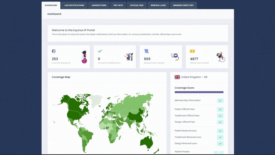Click the Trademark Renewal Laws label
The image size is (275, 155).
coord(188,137)
